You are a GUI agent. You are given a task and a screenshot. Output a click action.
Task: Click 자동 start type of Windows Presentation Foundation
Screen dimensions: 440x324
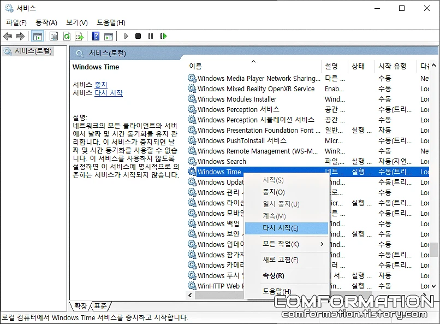pyautogui.click(x=385, y=130)
